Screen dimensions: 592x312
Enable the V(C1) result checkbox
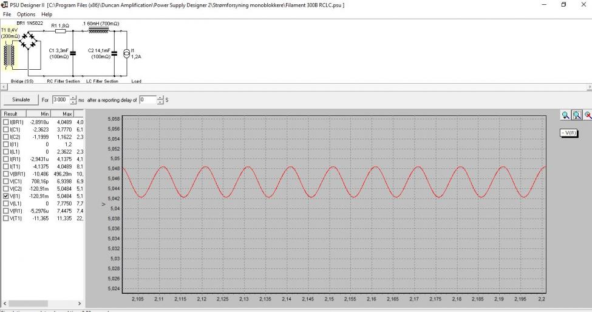coord(5,181)
